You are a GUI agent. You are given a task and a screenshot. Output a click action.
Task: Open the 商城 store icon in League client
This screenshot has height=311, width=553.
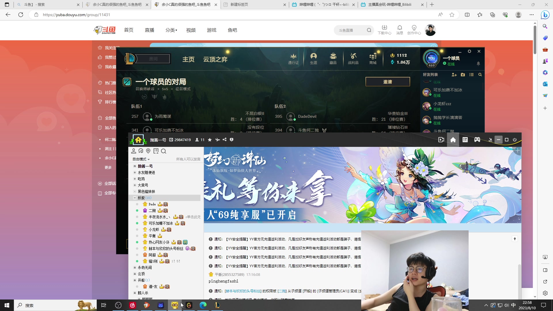[373, 58]
